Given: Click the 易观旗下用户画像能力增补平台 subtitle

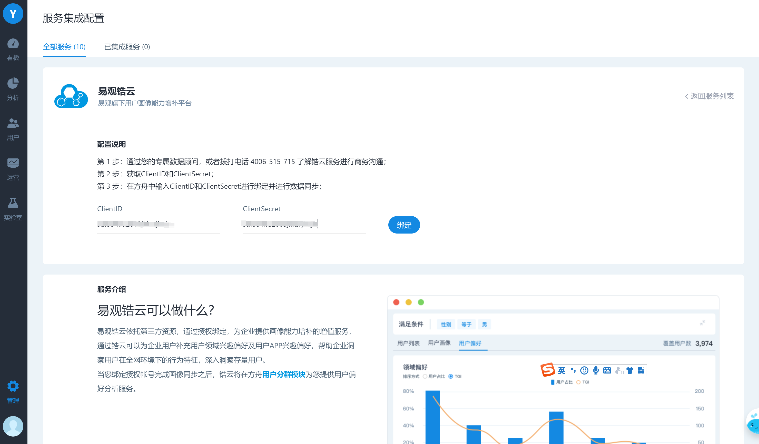Looking at the screenshot, I should tap(145, 103).
